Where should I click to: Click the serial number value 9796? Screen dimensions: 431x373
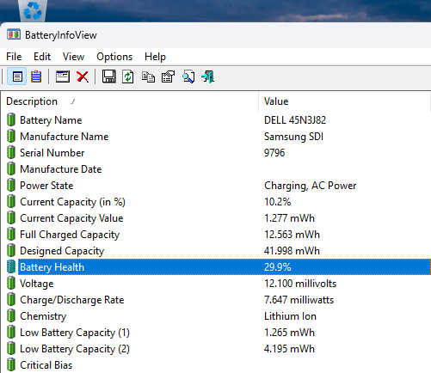coord(274,153)
